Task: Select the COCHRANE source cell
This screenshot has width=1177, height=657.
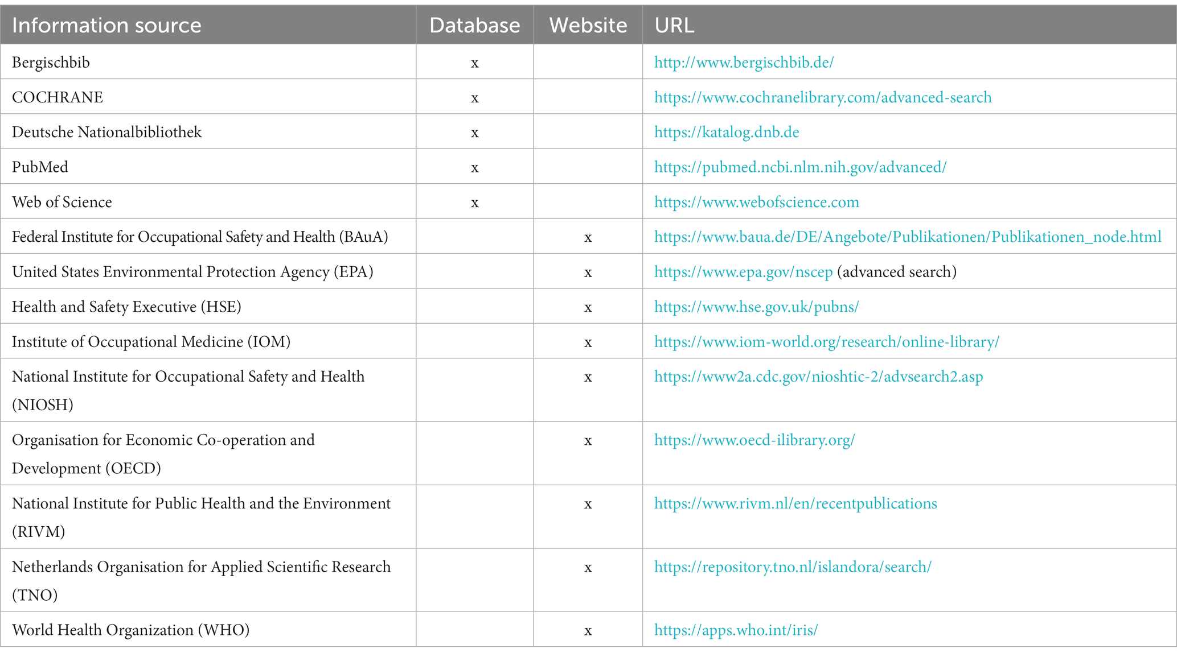Action: [208, 97]
